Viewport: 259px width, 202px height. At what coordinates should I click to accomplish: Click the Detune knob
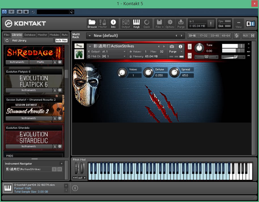pos(148,72)
